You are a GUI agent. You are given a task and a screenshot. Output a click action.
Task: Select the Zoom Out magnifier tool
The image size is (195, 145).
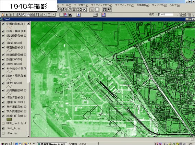pyautogui.click(x=24, y=15)
